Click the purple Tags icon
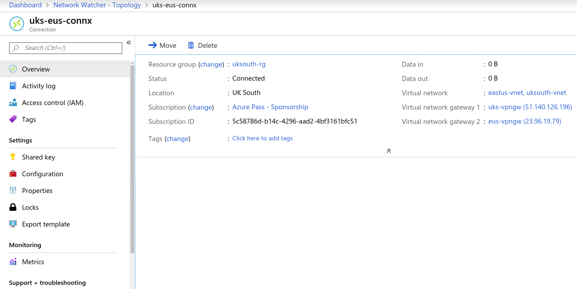 (13, 119)
